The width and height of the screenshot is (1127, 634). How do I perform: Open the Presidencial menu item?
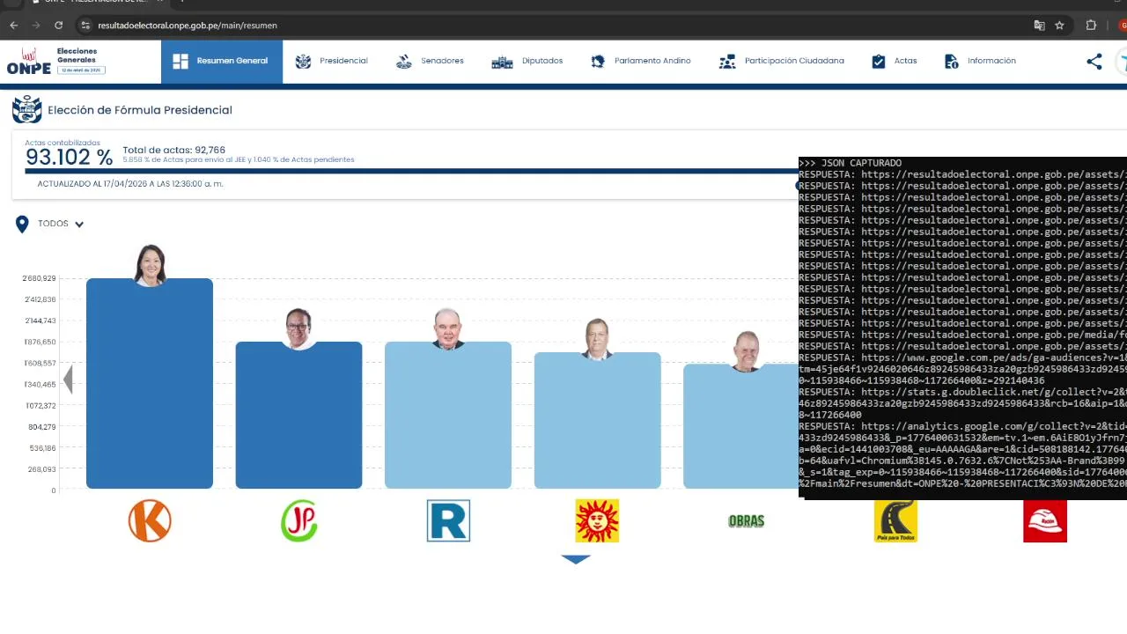tap(331, 62)
